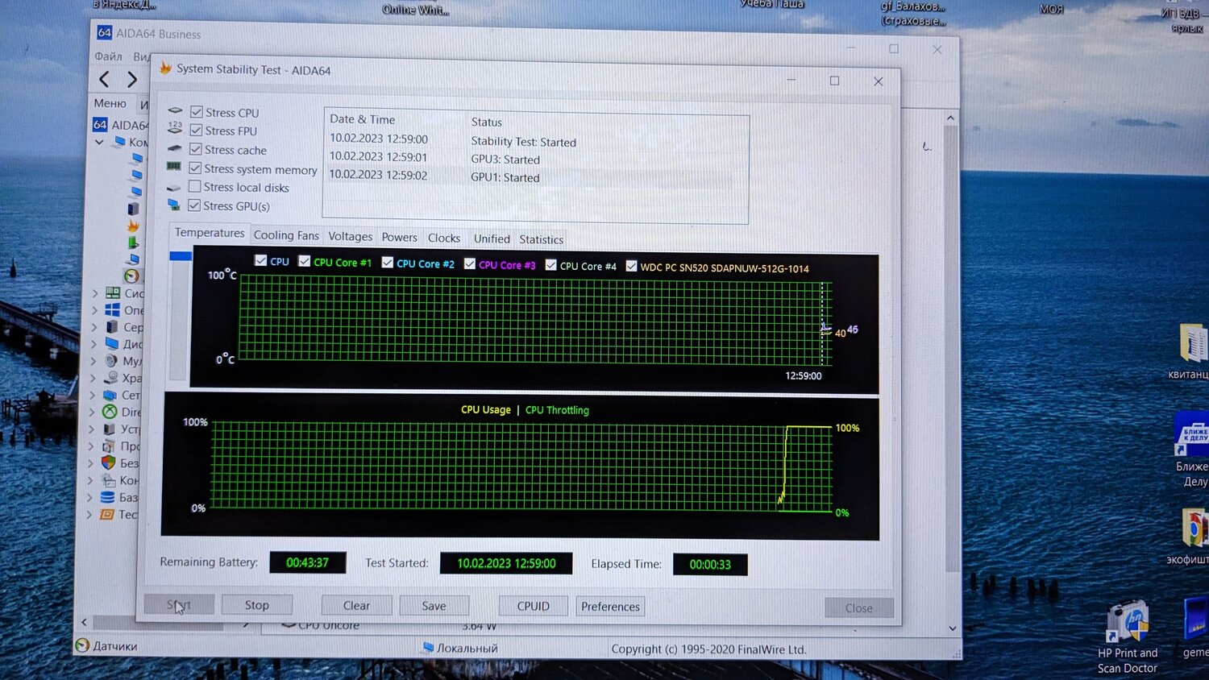
Task: Expand the Опе tree node
Action: (95, 310)
